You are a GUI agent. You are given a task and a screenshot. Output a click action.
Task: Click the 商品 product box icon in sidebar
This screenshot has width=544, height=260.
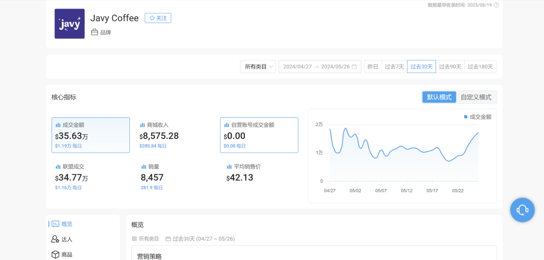click(55, 255)
